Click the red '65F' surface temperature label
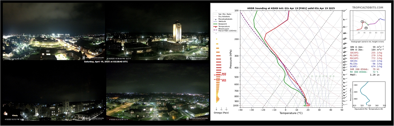This screenshot has width=394, height=126. pyautogui.click(x=308, y=105)
